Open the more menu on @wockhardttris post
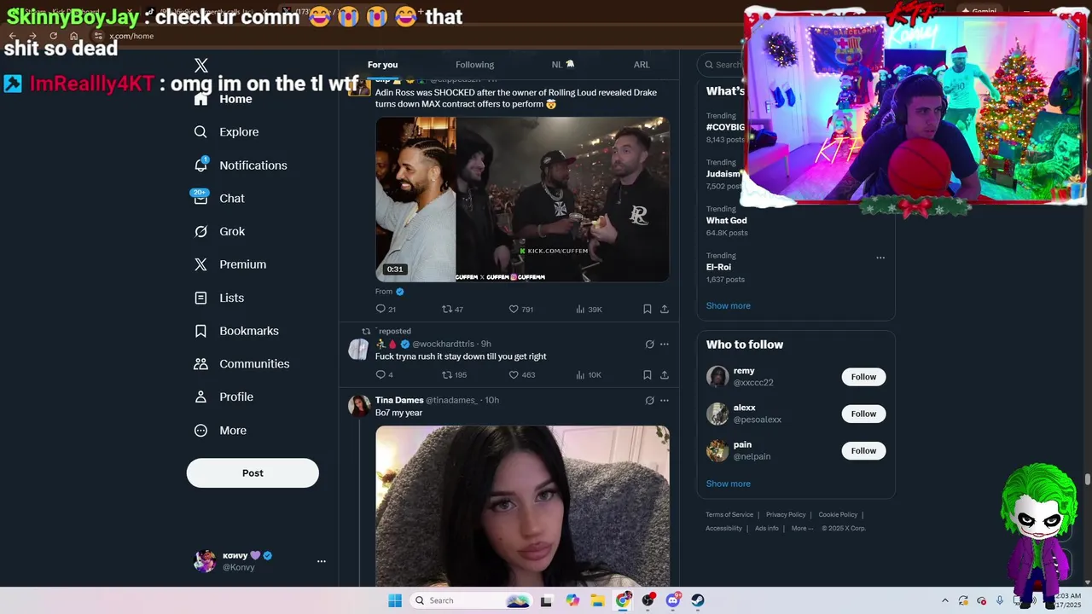The image size is (1092, 614). pyautogui.click(x=665, y=345)
